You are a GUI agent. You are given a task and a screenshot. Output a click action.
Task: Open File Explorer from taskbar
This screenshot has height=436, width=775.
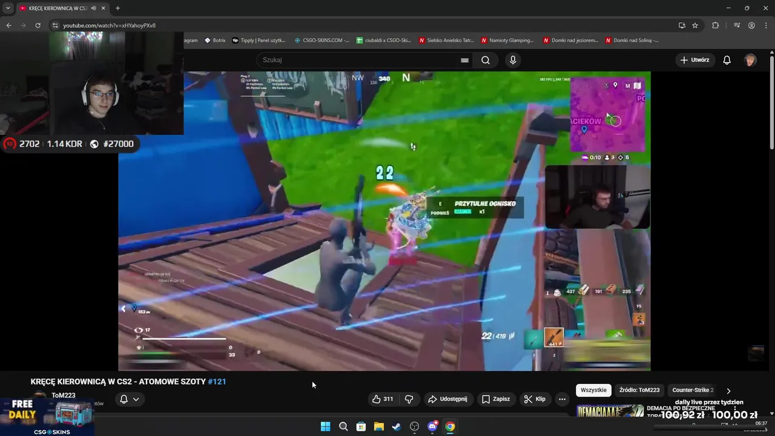378,426
